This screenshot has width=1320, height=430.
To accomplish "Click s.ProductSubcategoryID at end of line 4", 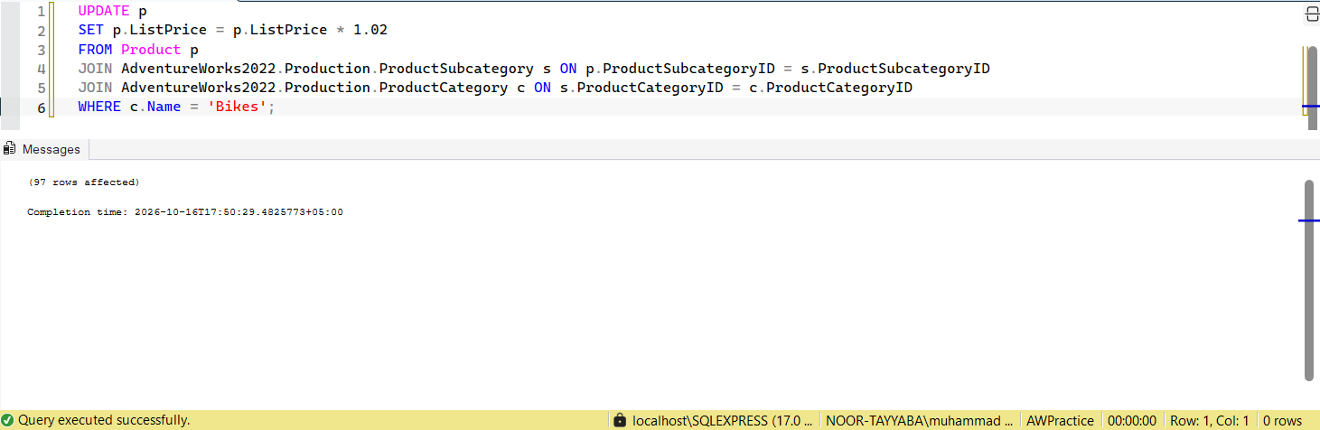I will click(895, 69).
